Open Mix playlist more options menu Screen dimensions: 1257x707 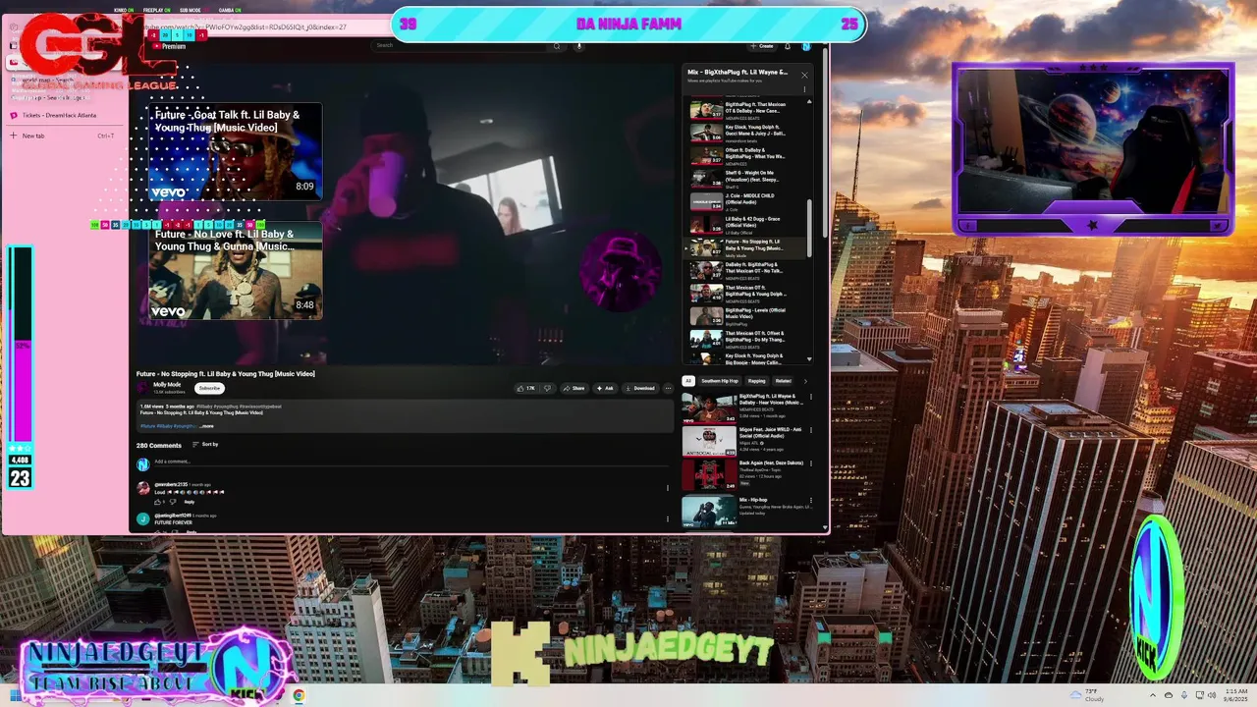click(804, 89)
